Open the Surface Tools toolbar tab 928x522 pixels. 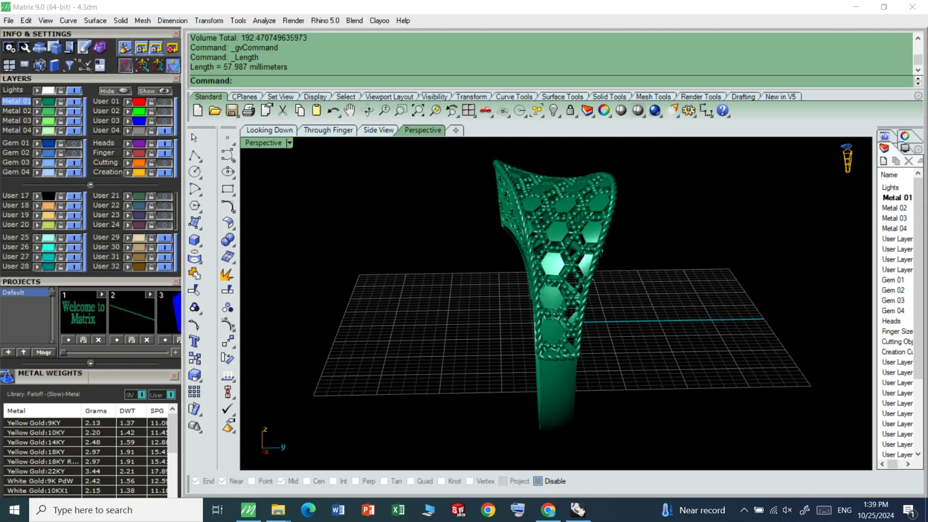click(563, 97)
